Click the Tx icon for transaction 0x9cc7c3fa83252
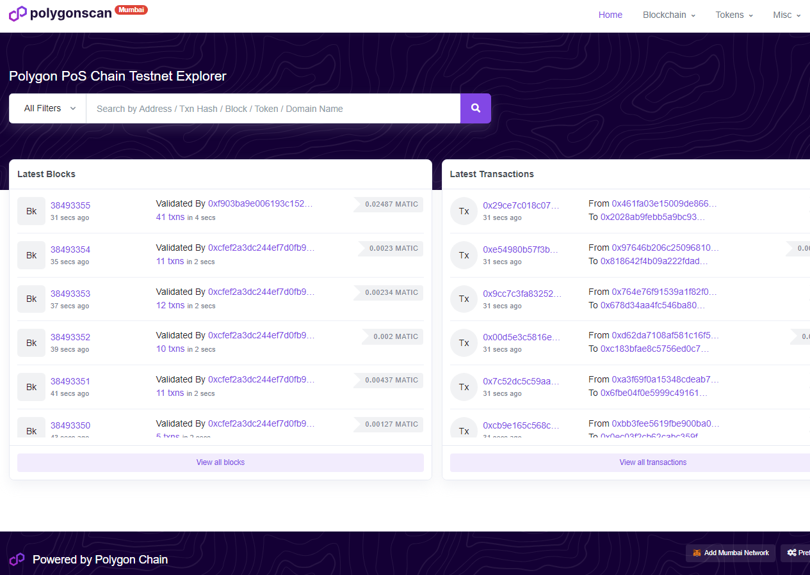 pyautogui.click(x=464, y=299)
